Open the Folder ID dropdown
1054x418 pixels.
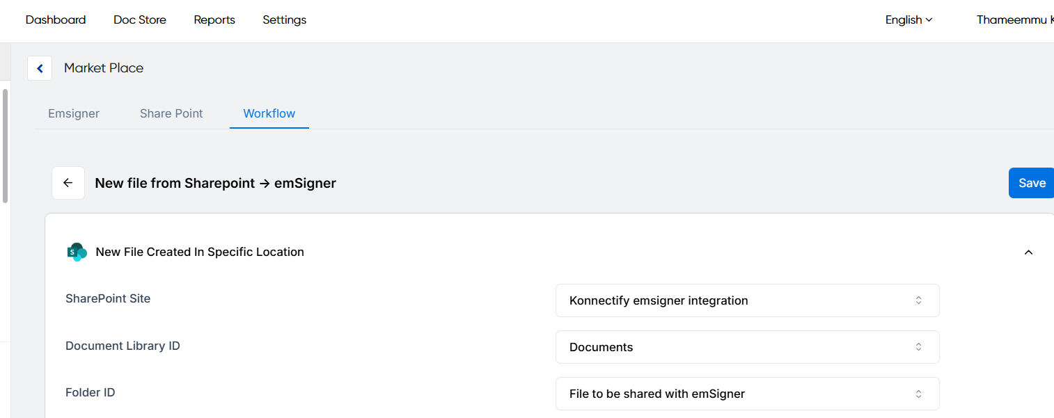pyautogui.click(x=747, y=394)
